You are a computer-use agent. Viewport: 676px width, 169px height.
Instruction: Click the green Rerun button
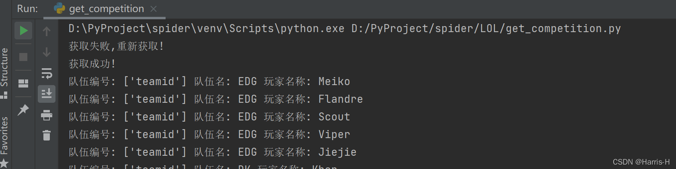click(x=23, y=31)
